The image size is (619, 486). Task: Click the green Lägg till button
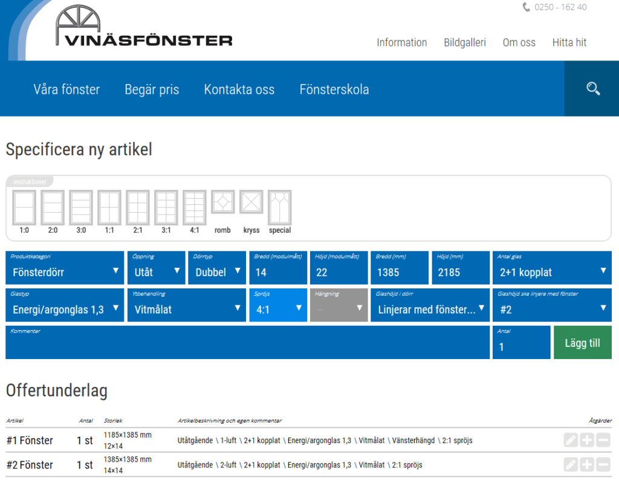(x=582, y=342)
